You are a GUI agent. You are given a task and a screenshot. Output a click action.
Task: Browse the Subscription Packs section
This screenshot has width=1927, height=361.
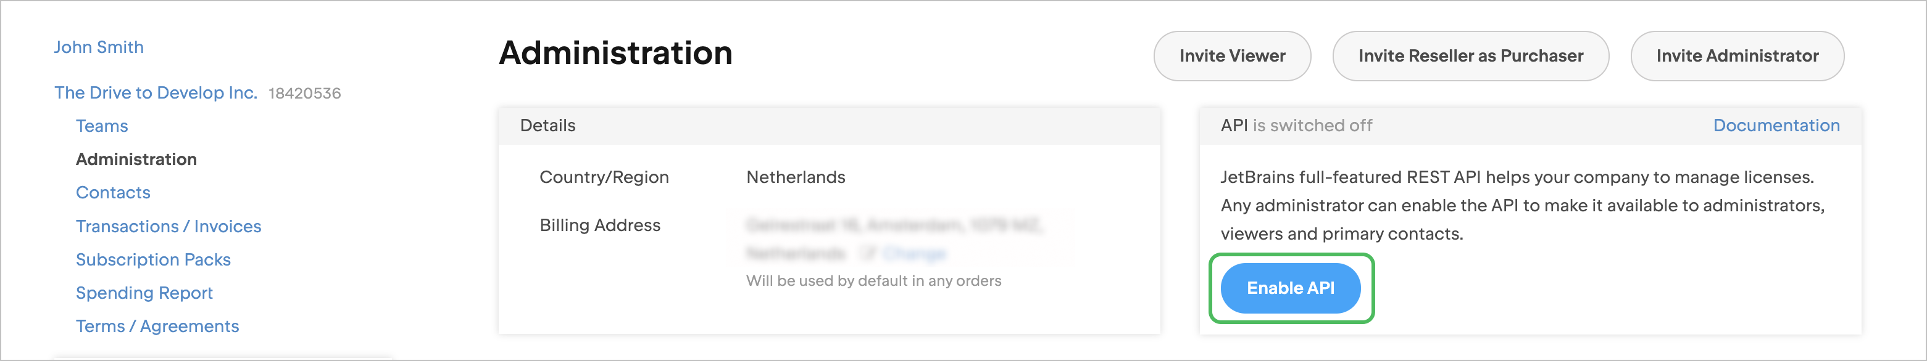(153, 259)
